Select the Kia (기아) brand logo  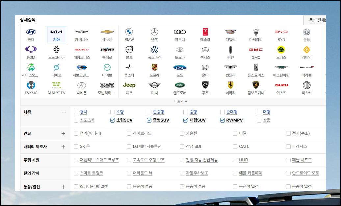click(56, 32)
